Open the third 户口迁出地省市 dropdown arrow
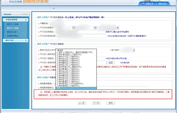The height and width of the screenshot is (113, 177). (x=117, y=28)
